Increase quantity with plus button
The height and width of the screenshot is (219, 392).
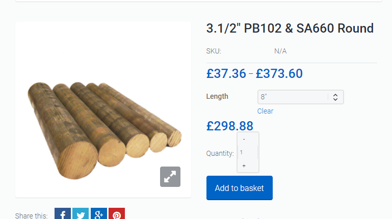[x=244, y=166]
